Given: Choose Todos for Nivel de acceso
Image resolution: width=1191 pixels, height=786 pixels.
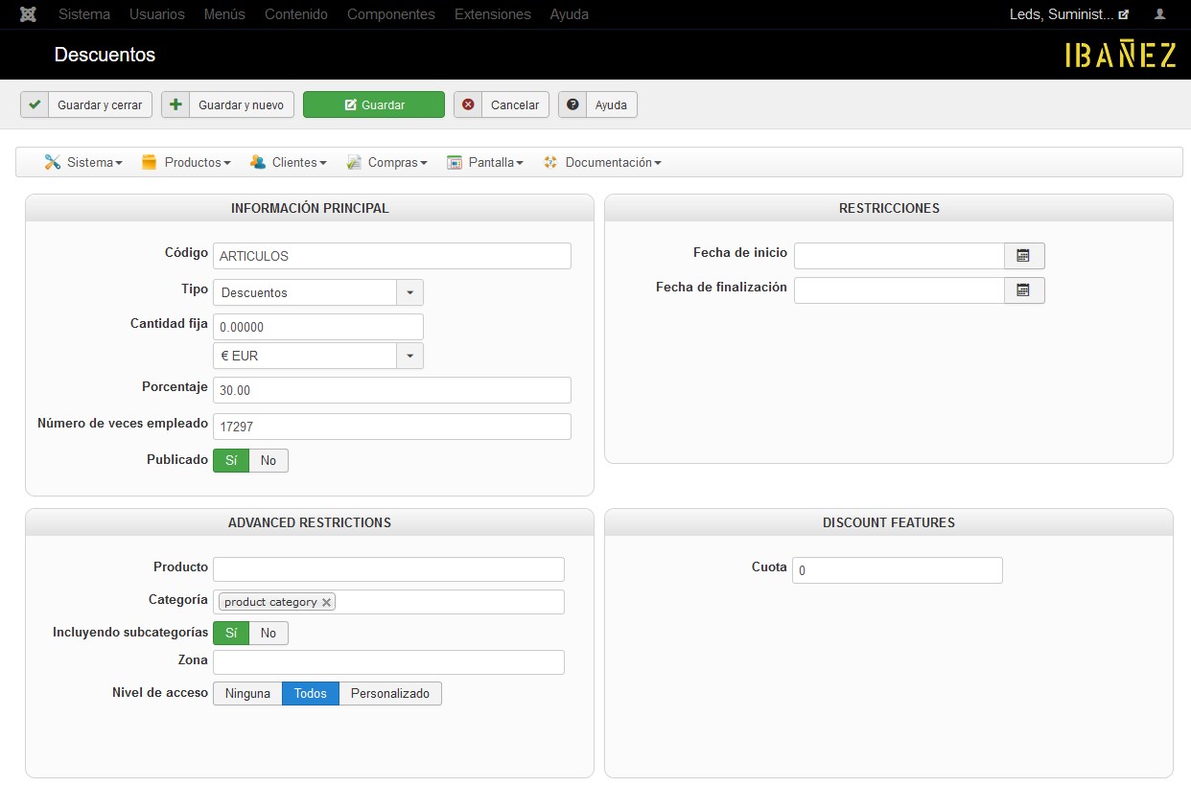Looking at the screenshot, I should 311,693.
